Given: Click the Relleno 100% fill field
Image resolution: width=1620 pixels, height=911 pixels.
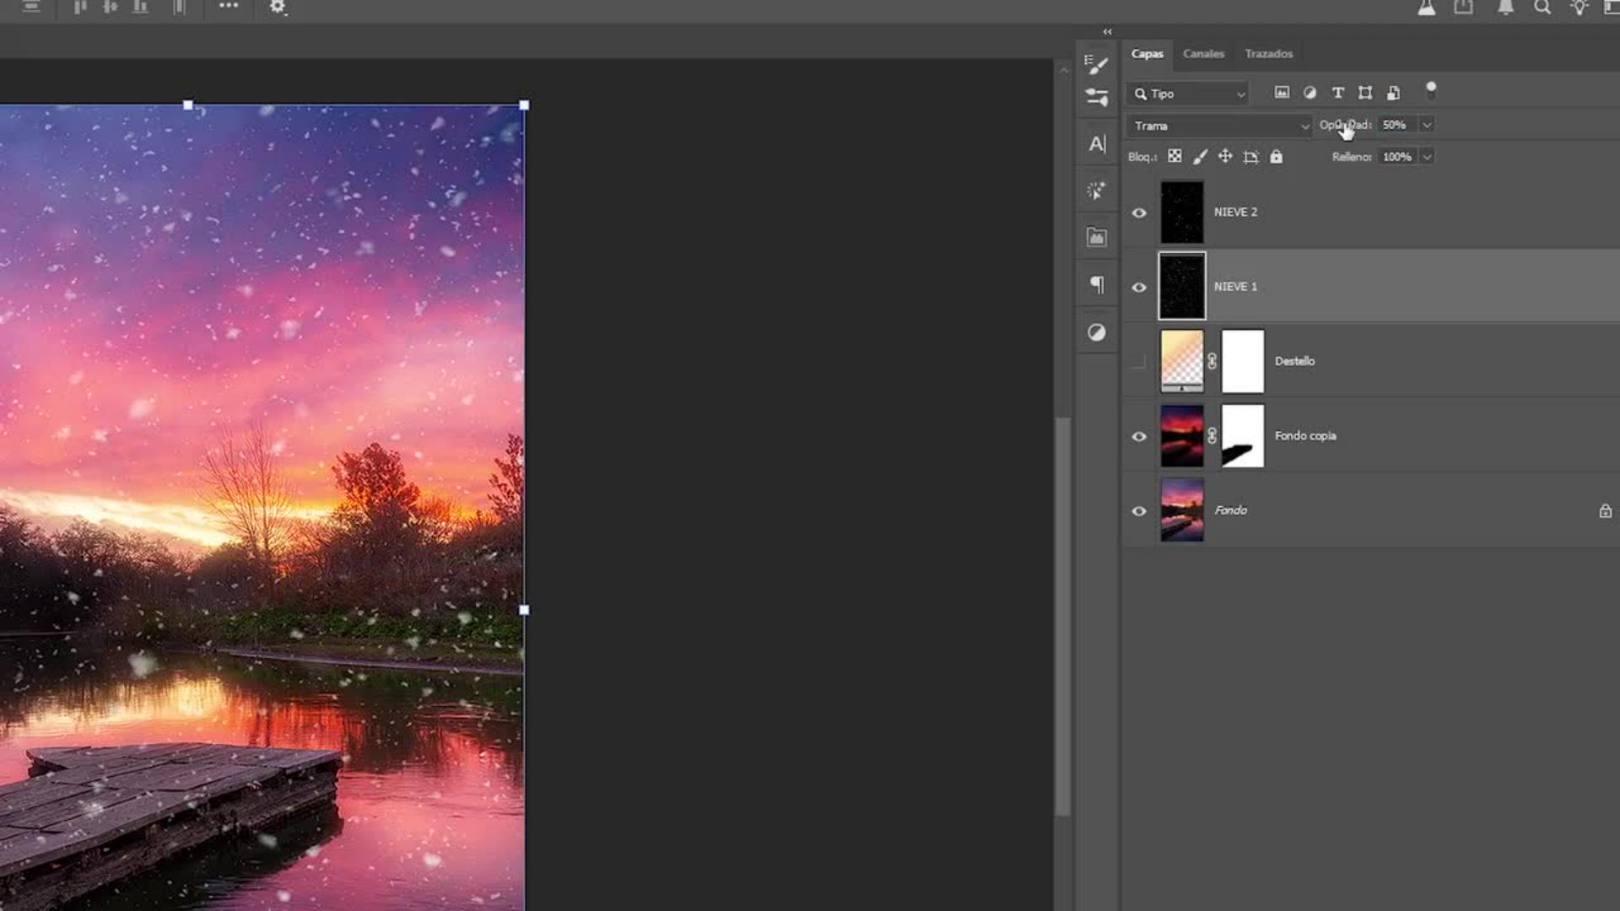Looking at the screenshot, I should pos(1397,157).
